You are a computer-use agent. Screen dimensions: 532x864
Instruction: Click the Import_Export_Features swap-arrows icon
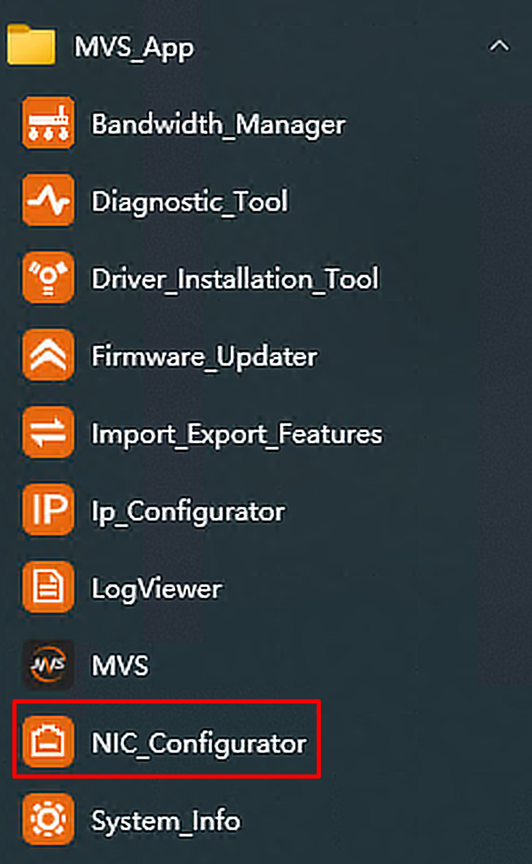pyautogui.click(x=47, y=434)
